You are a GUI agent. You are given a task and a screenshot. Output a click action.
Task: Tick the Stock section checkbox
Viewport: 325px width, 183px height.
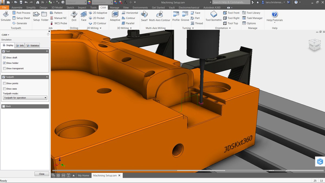coord(4,106)
